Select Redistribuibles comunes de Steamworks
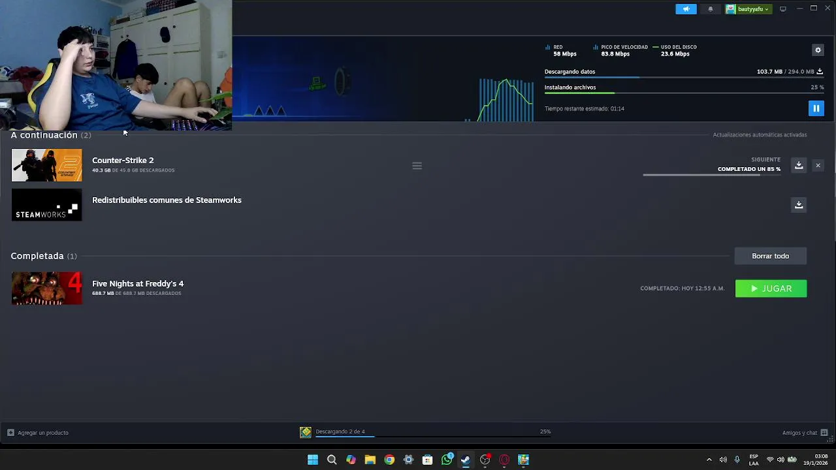This screenshot has height=470, width=836. click(x=167, y=200)
